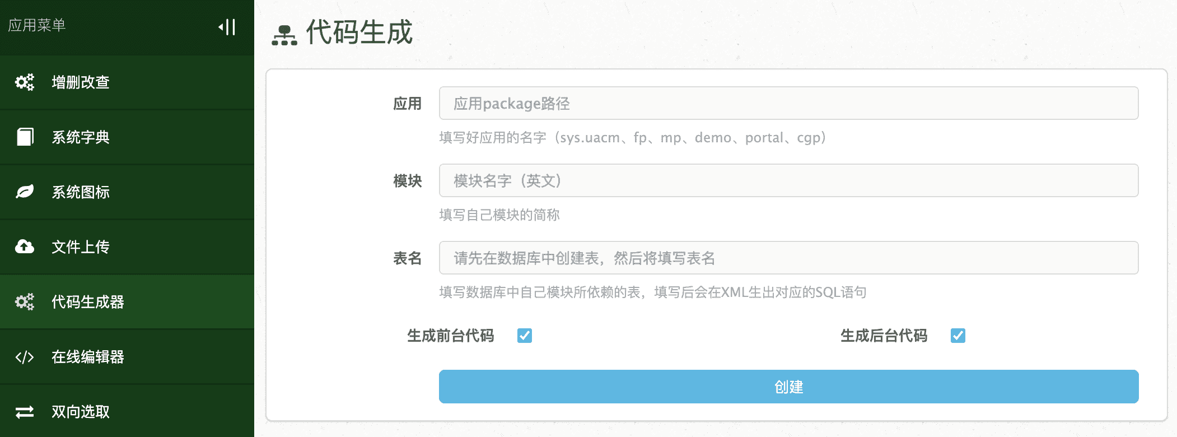The width and height of the screenshot is (1177, 437).
Task: Uncheck the 生成后台代码 checkbox
Action: (x=958, y=336)
